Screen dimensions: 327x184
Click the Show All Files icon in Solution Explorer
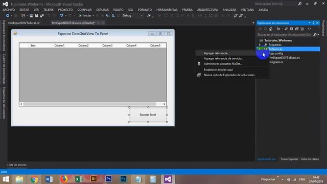[x=302, y=29]
